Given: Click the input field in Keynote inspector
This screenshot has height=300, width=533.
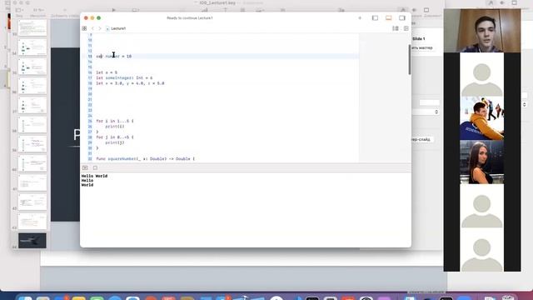Looking at the screenshot, I should pos(430,102).
